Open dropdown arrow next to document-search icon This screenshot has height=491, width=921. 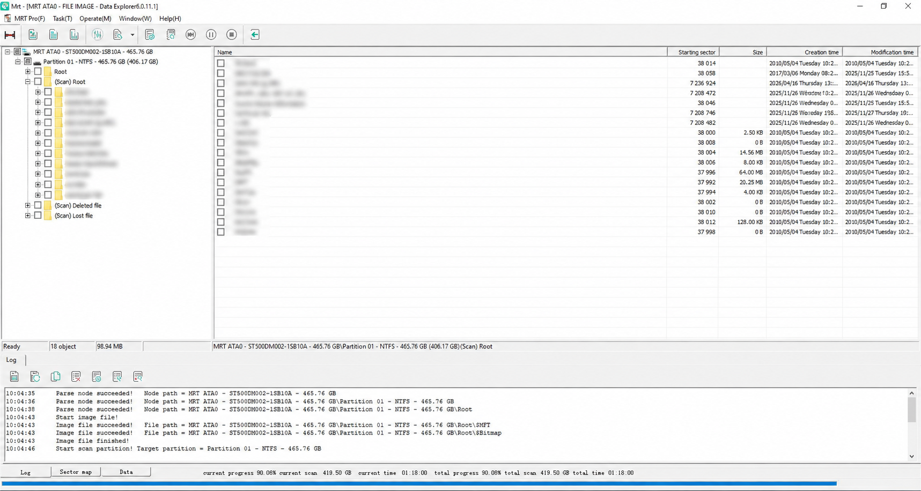132,35
